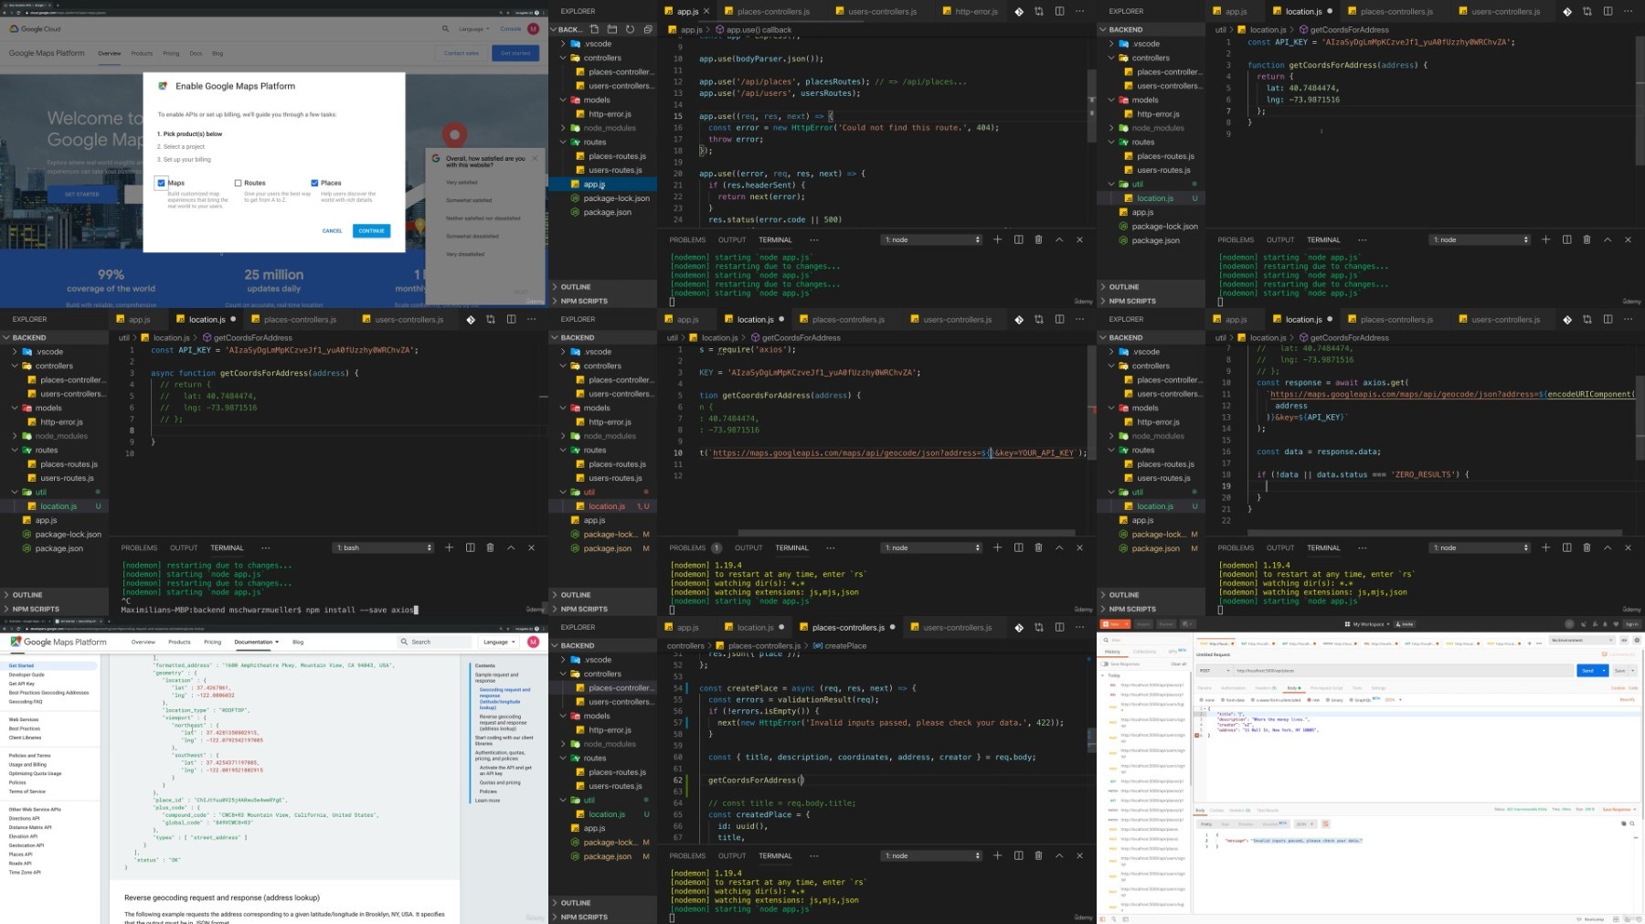
Task: Click the Postman request URL field
Action: pos(1404,671)
